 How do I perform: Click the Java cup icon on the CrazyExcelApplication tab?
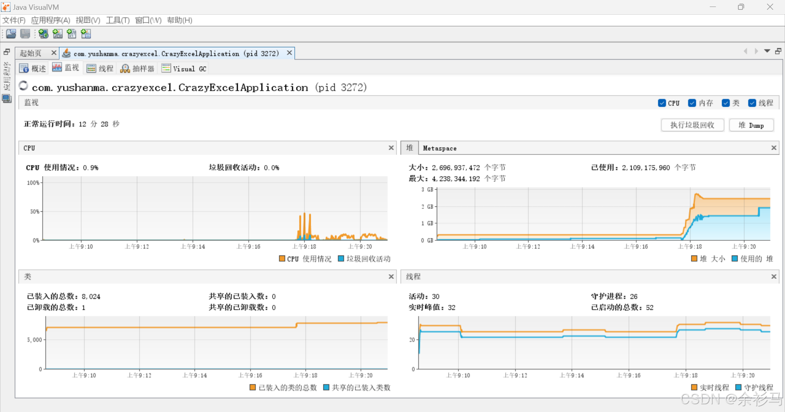coord(66,53)
